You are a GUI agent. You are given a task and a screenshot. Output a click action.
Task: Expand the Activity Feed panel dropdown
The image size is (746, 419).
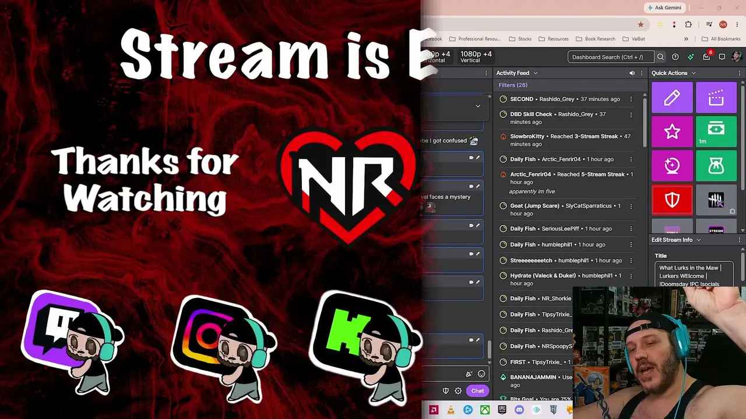pyautogui.click(x=536, y=73)
